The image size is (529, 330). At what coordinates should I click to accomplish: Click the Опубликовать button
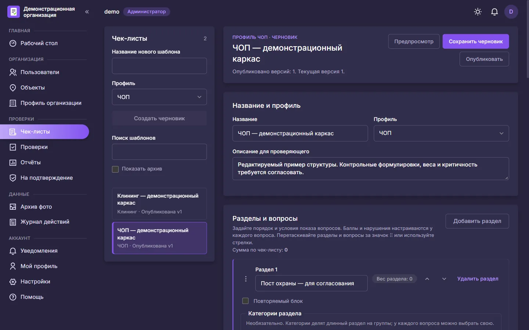pyautogui.click(x=484, y=59)
